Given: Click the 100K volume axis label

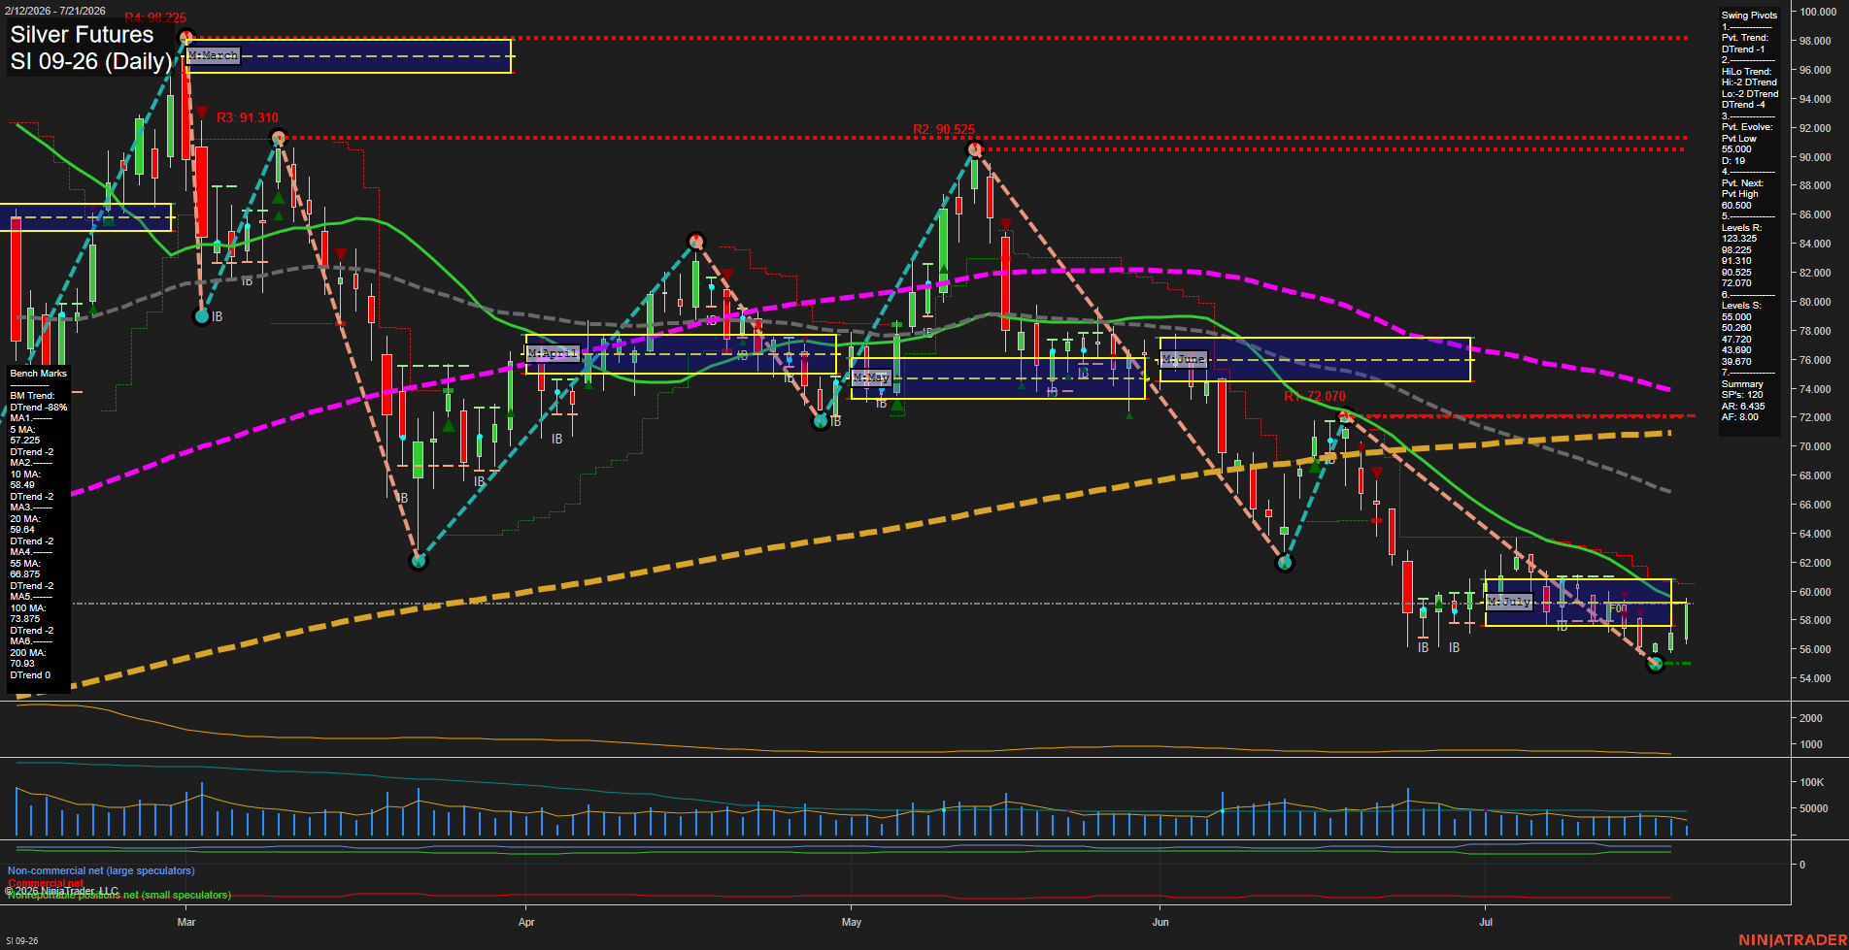Looking at the screenshot, I should coord(1812,782).
